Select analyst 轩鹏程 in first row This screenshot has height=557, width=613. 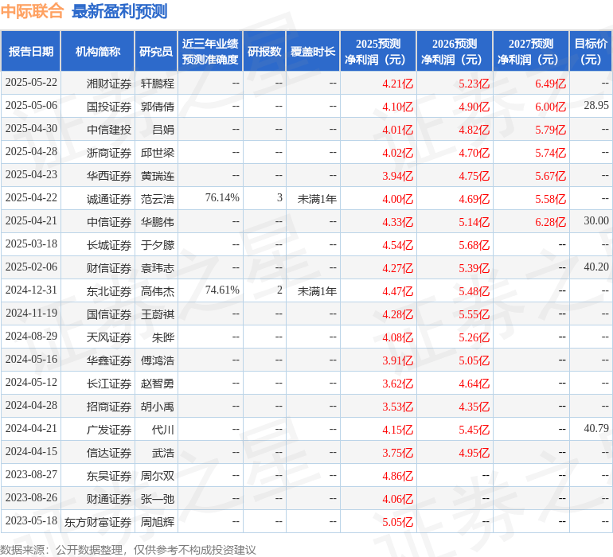click(157, 83)
